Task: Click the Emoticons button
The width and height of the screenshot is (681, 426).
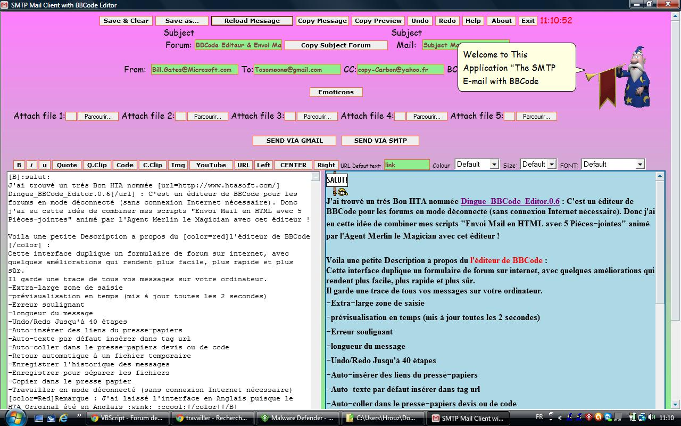Action: 336,92
